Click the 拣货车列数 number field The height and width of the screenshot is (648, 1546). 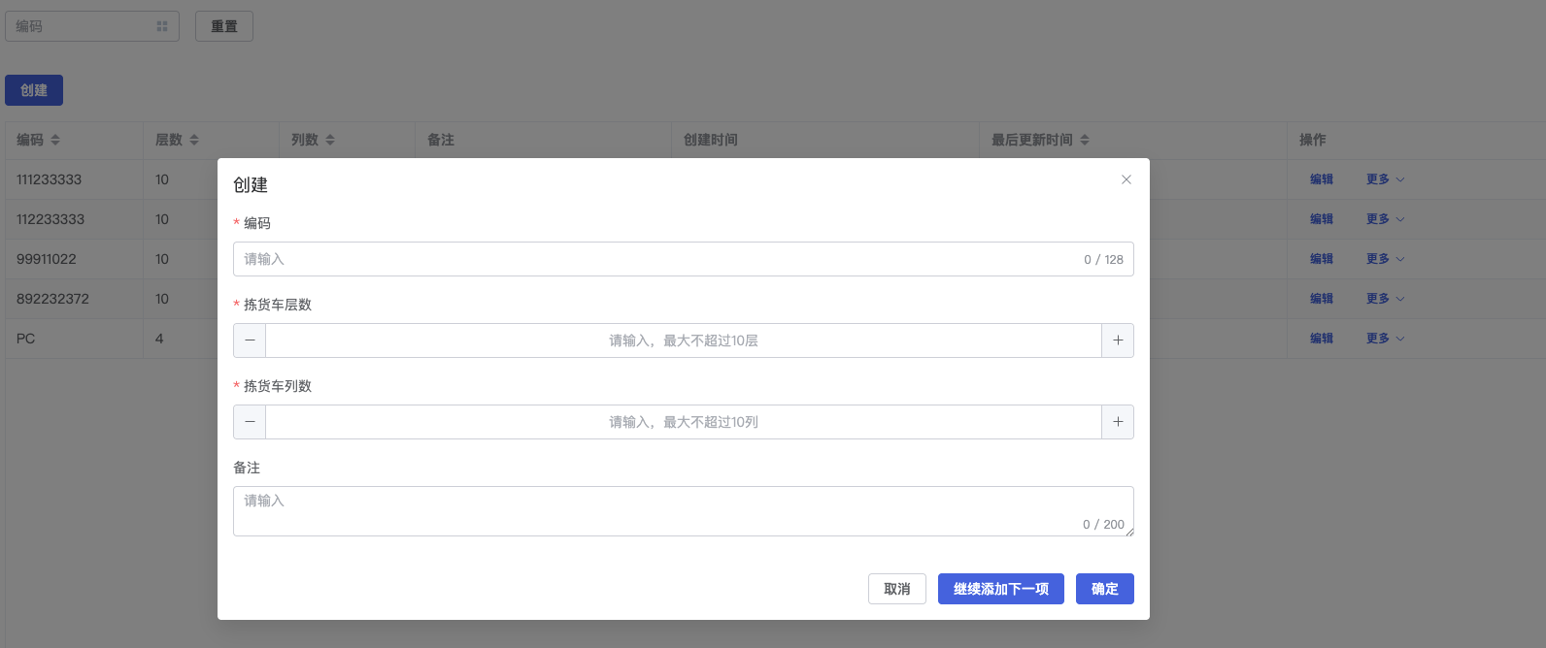click(x=684, y=422)
